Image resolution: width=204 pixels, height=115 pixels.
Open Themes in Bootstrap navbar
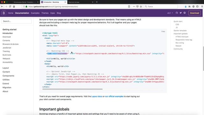pyautogui.click(x=45, y=13)
